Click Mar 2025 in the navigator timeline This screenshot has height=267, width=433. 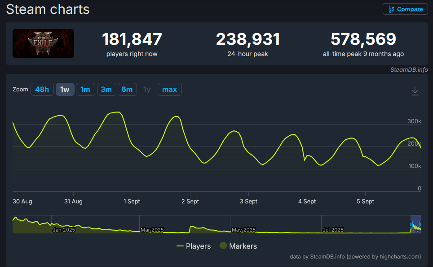152,230
